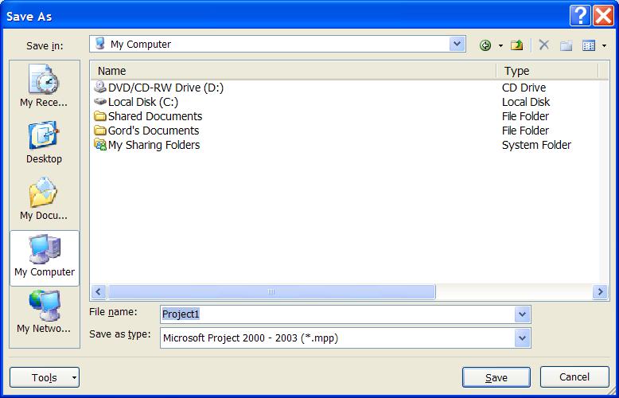
Task: Click horizontal scrollbar right arrow
Action: click(600, 292)
